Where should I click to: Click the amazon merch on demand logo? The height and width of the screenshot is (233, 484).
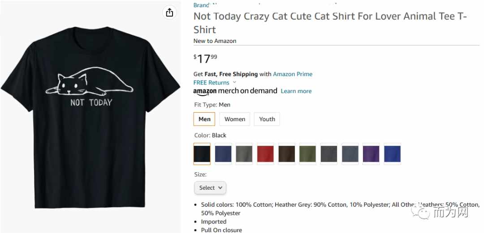(235, 91)
